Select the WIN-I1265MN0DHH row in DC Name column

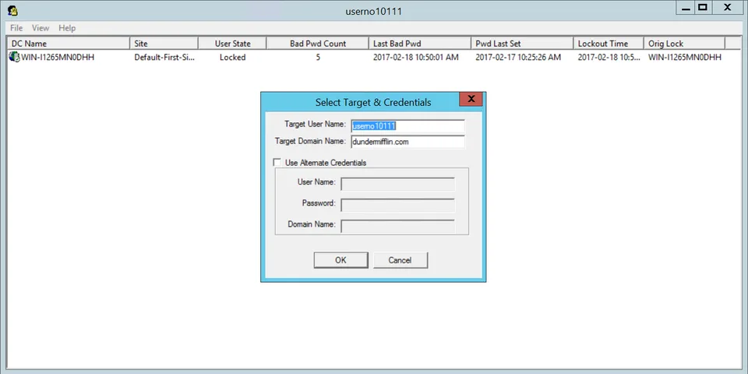(x=58, y=57)
